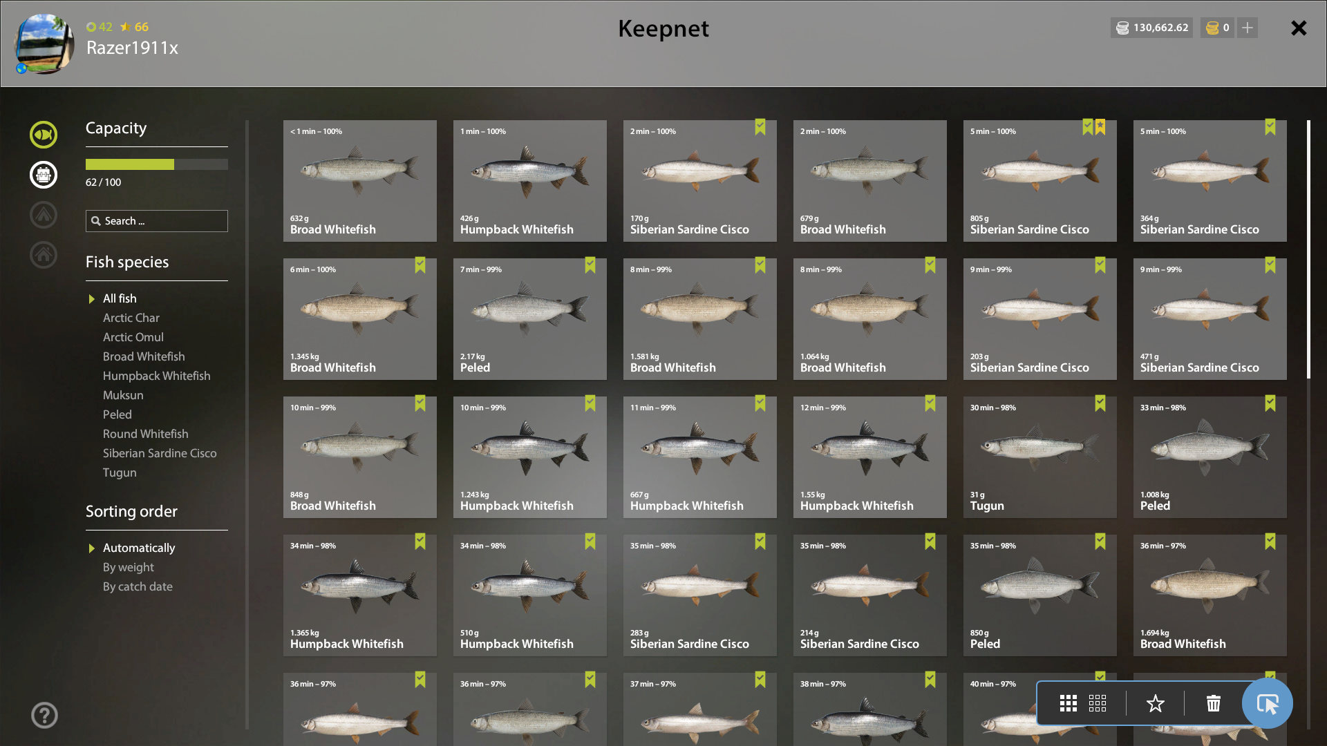
Task: Filter species list to Arctic Char
Action: pos(131,318)
